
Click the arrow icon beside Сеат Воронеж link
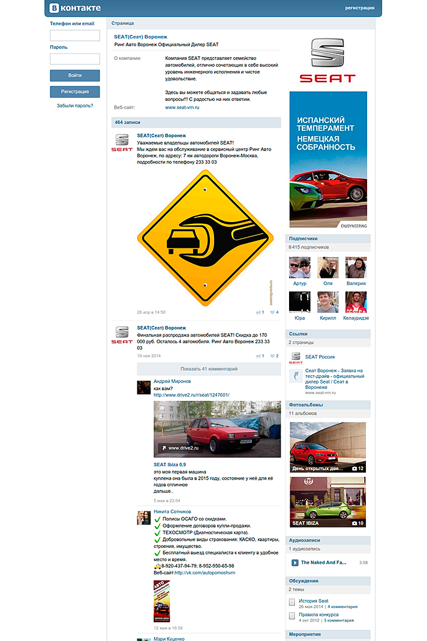click(296, 375)
